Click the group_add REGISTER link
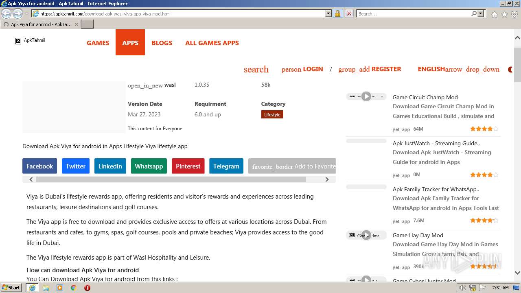Viewport: 521px width, 293px height. point(370,69)
